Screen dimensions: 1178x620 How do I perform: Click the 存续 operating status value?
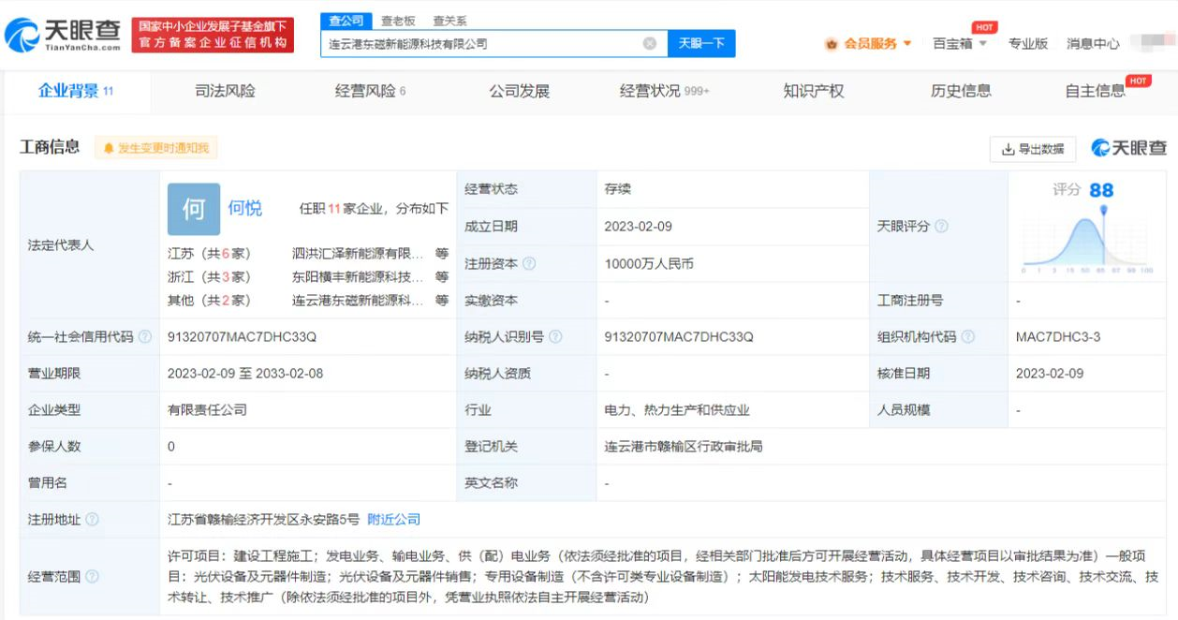click(x=618, y=189)
